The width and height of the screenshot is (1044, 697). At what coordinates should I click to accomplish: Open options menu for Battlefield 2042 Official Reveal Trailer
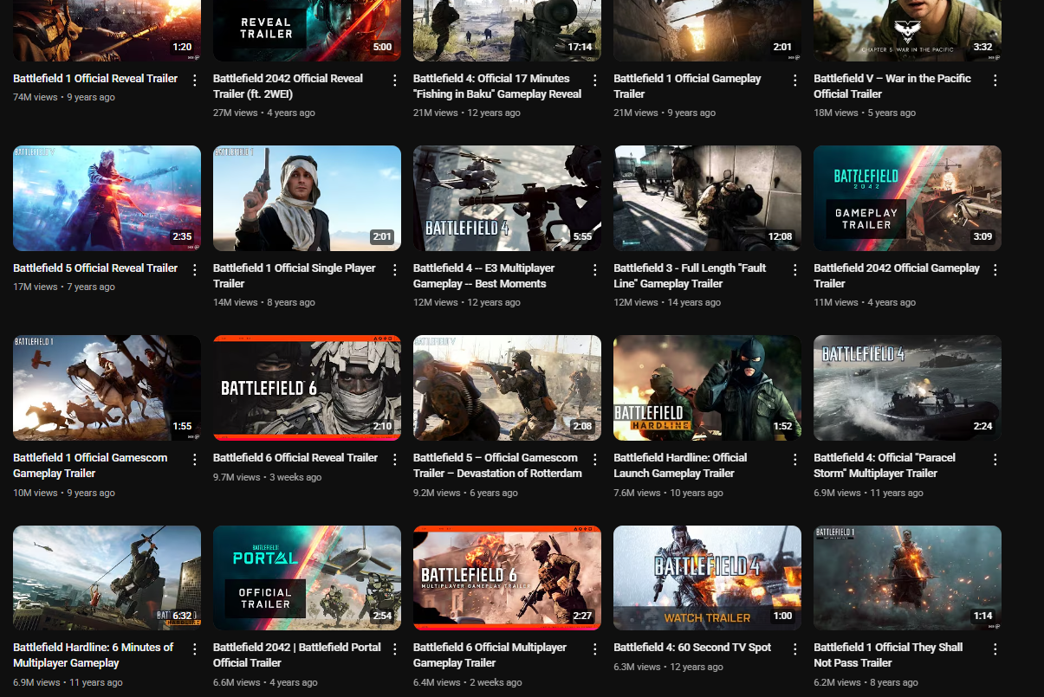coord(395,80)
